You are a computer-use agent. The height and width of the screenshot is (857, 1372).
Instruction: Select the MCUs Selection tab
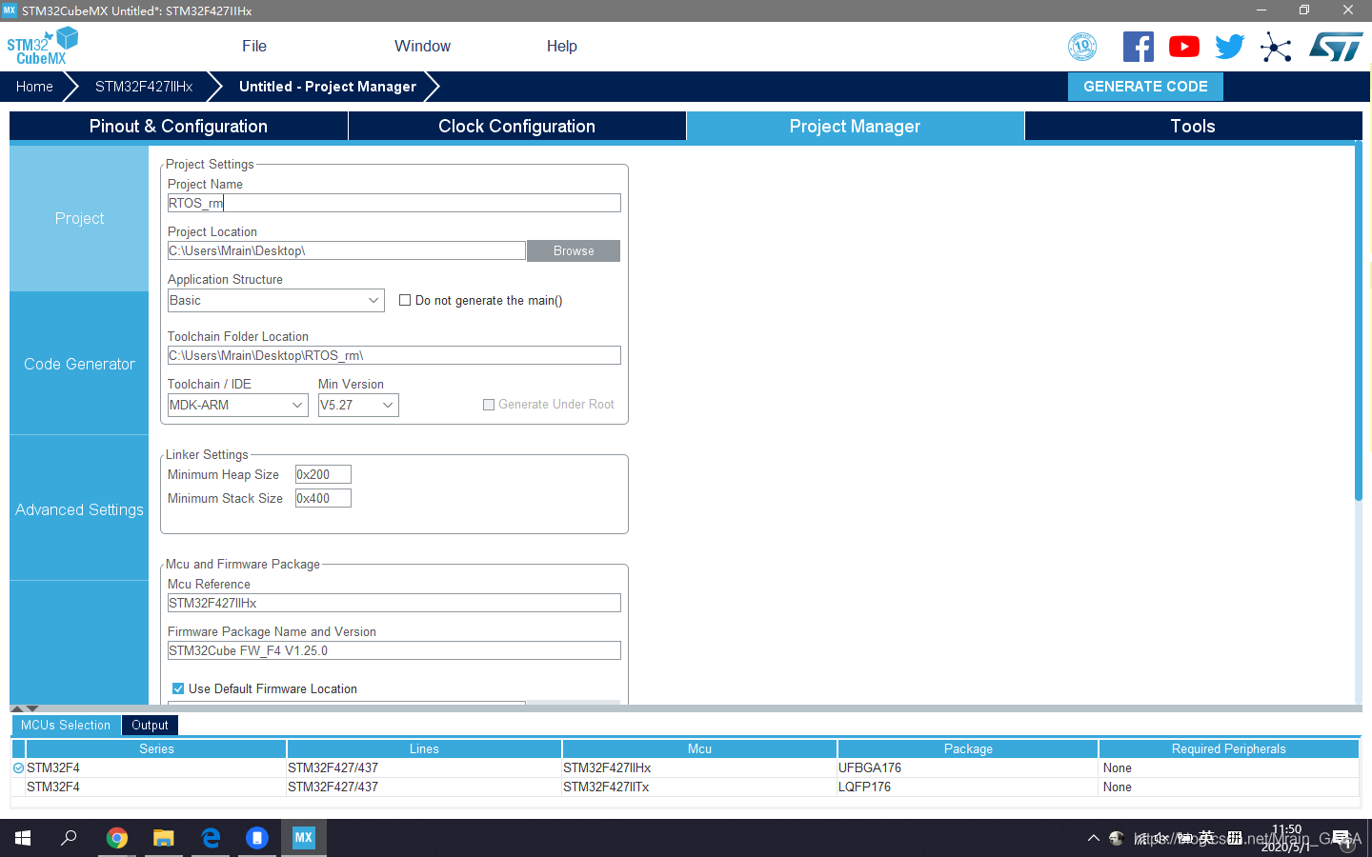[x=66, y=725]
